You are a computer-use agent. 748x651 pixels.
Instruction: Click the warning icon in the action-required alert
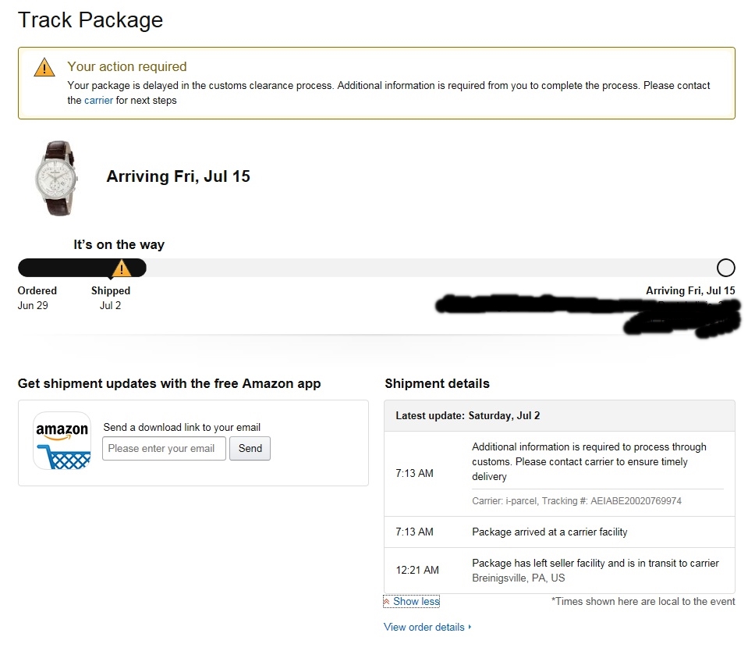pyautogui.click(x=44, y=67)
